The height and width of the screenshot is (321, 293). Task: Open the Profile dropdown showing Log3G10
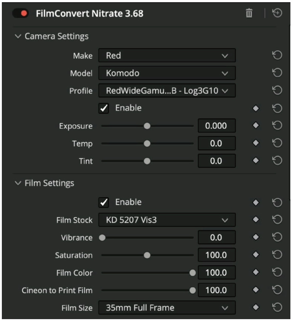tap(166, 90)
